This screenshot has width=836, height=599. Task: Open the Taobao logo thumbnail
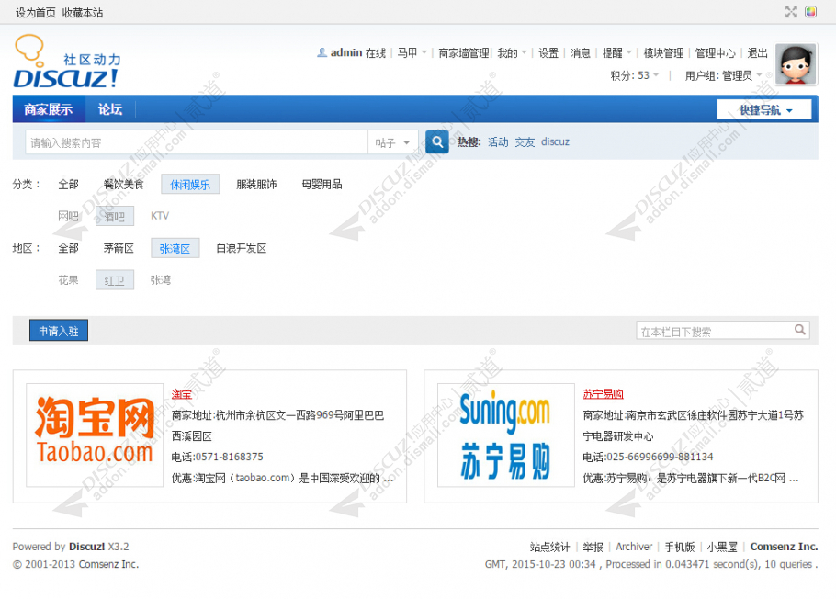pyautogui.click(x=95, y=435)
